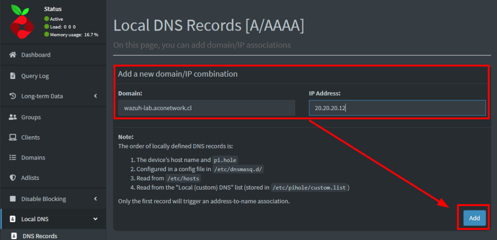
Task: Click the IP Address input field
Action: 397,108
